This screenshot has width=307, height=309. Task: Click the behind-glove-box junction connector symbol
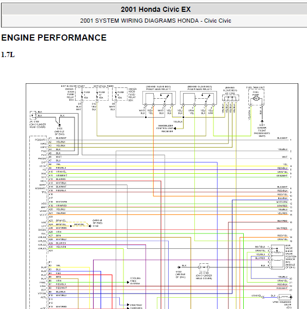pyautogui.click(x=230, y=98)
